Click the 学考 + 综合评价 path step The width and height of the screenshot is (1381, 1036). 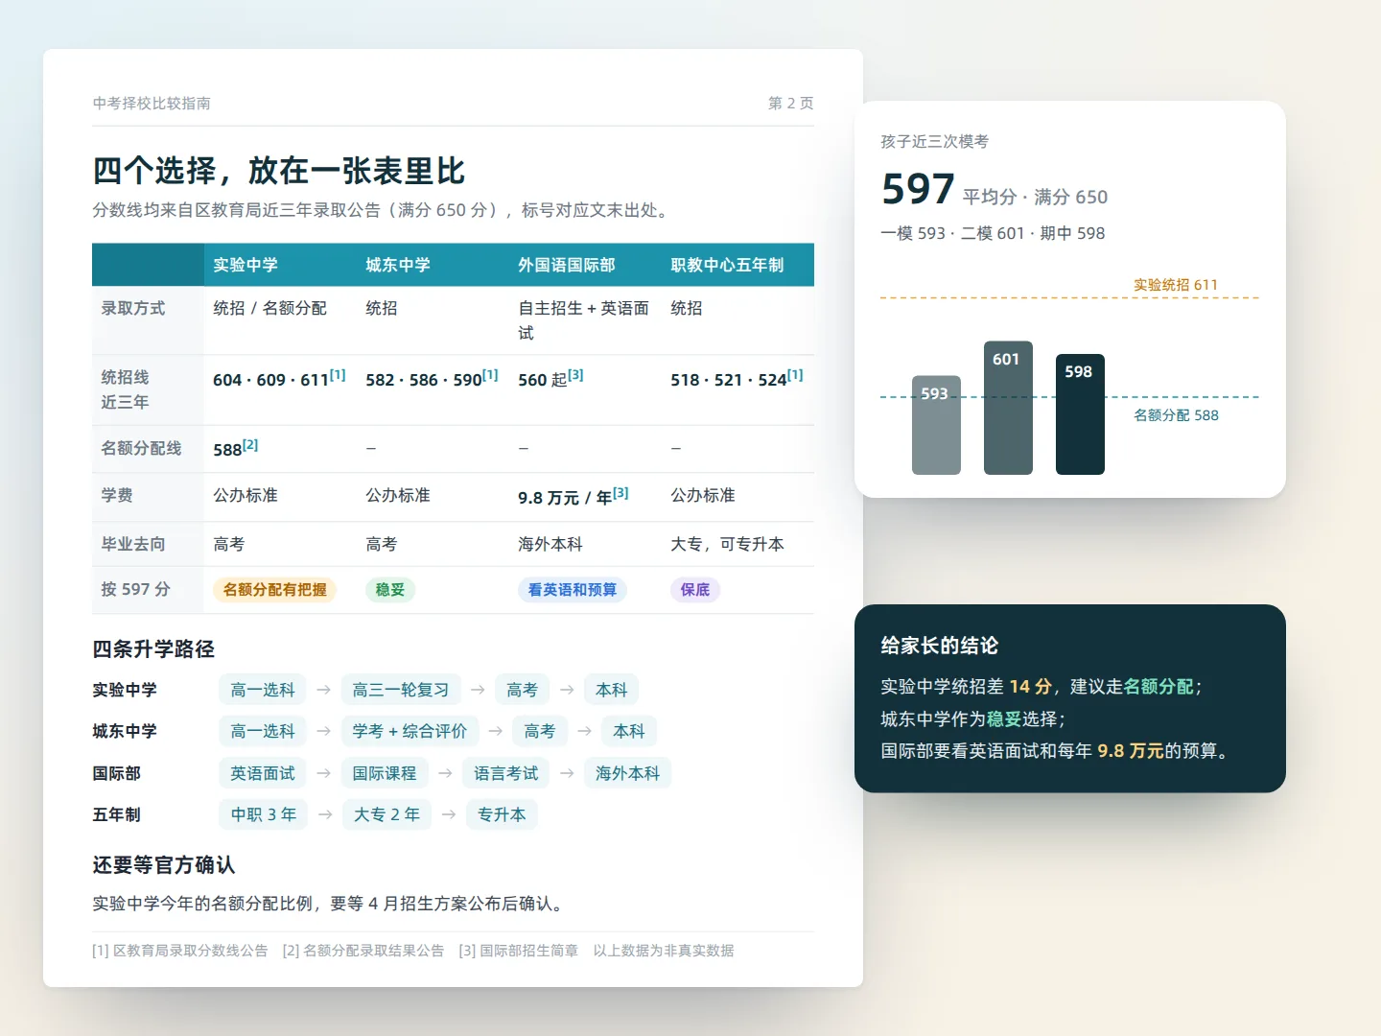(410, 731)
